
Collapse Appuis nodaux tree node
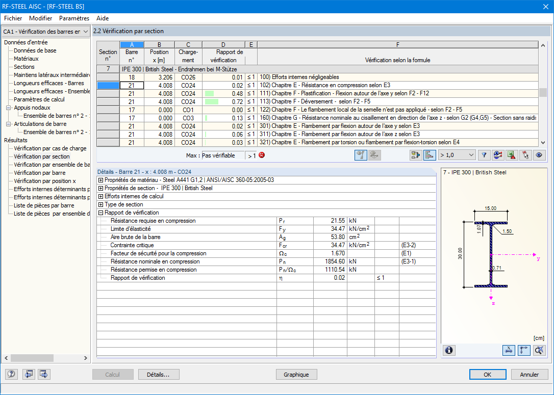coord(9,108)
